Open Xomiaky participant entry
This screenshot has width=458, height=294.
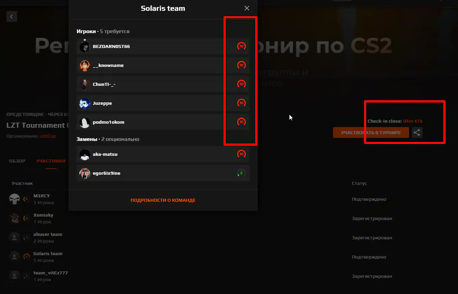pos(43,218)
